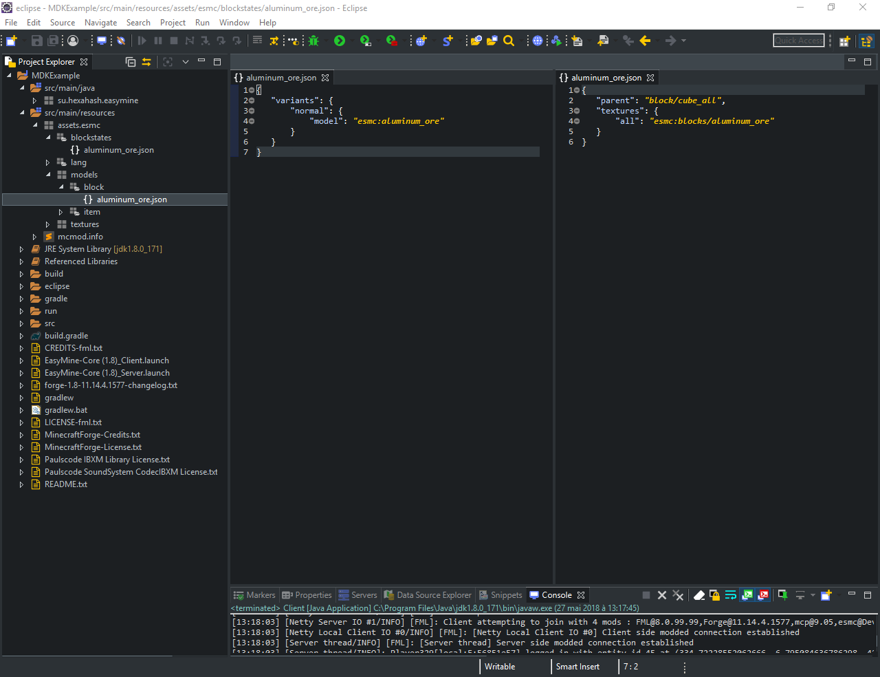This screenshot has height=677, width=880.
Task: Click the magnifier Search toolbar icon
Action: coord(509,41)
